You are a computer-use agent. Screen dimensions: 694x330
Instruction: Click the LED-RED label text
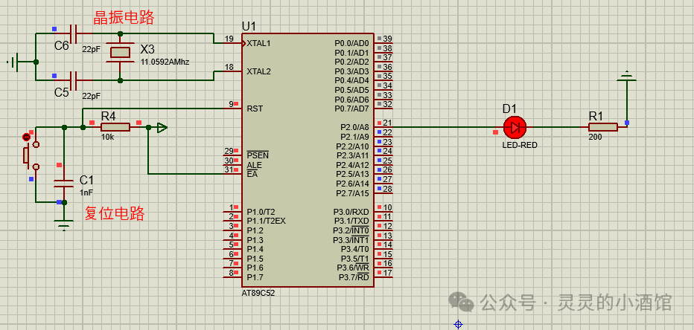(520, 145)
